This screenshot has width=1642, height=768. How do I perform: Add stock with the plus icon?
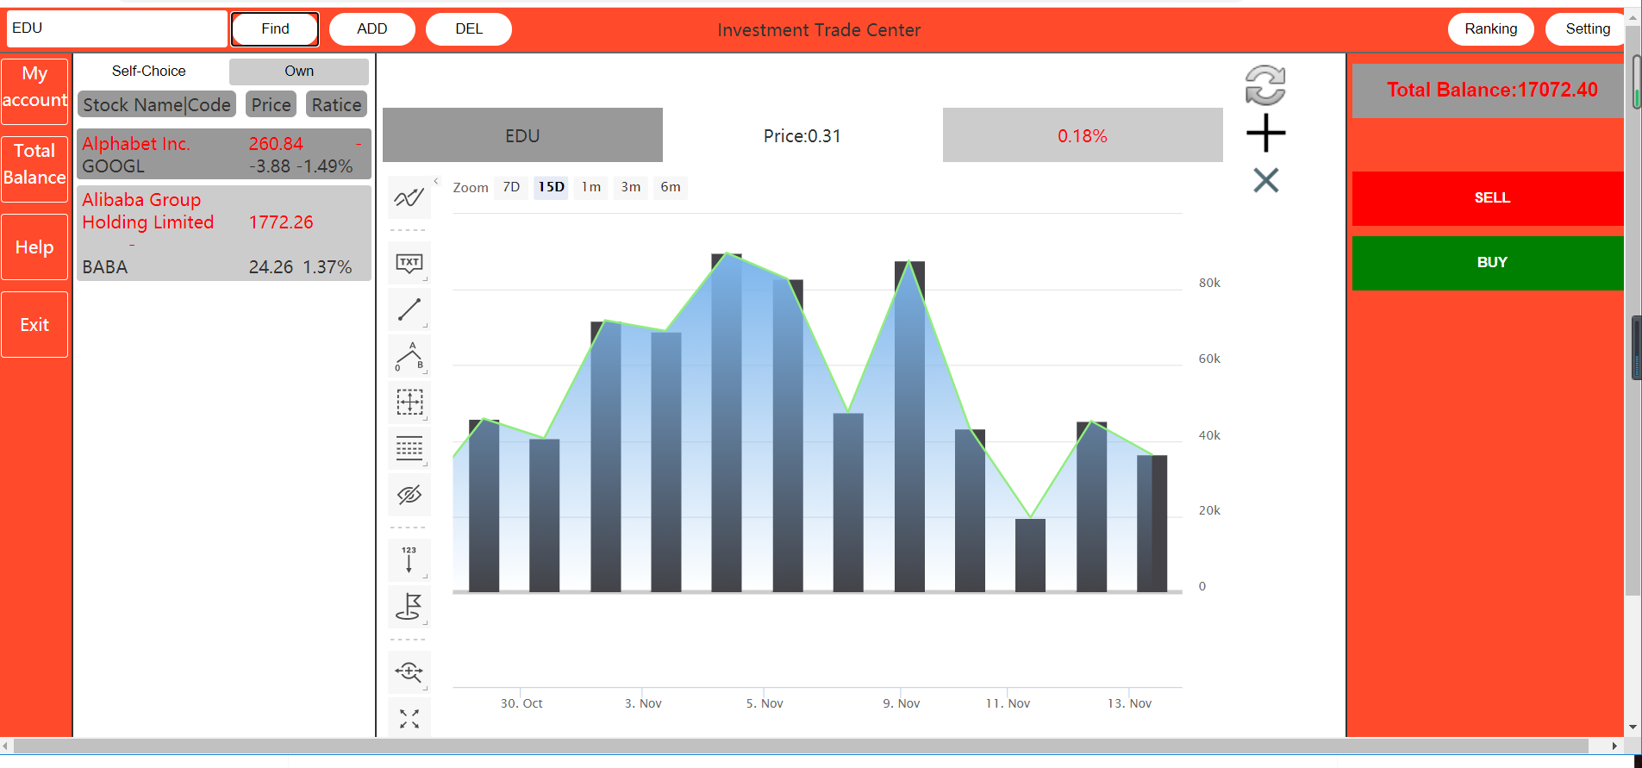[x=1265, y=133]
